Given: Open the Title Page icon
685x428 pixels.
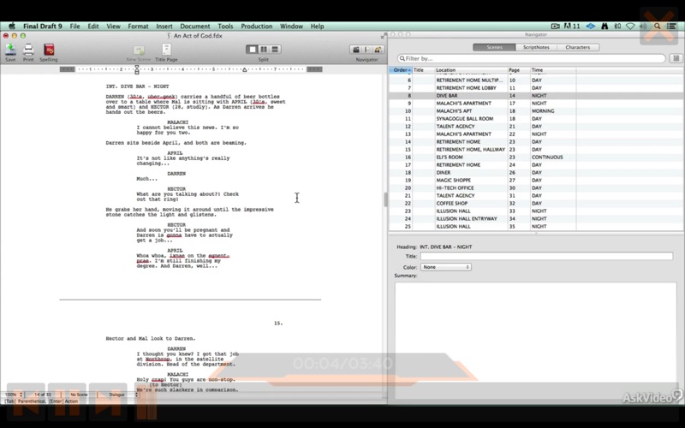Looking at the screenshot, I should tap(166, 50).
